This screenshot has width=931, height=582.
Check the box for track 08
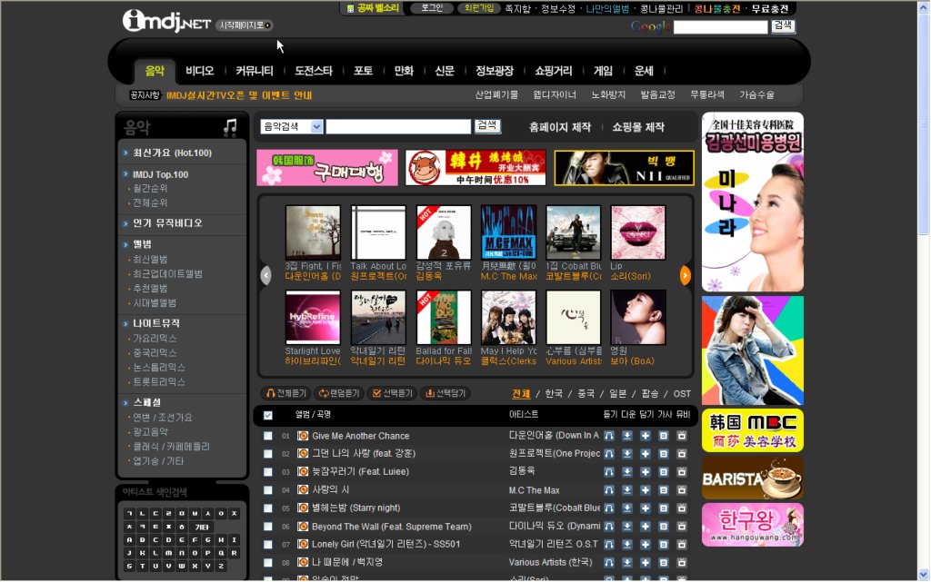[268, 563]
